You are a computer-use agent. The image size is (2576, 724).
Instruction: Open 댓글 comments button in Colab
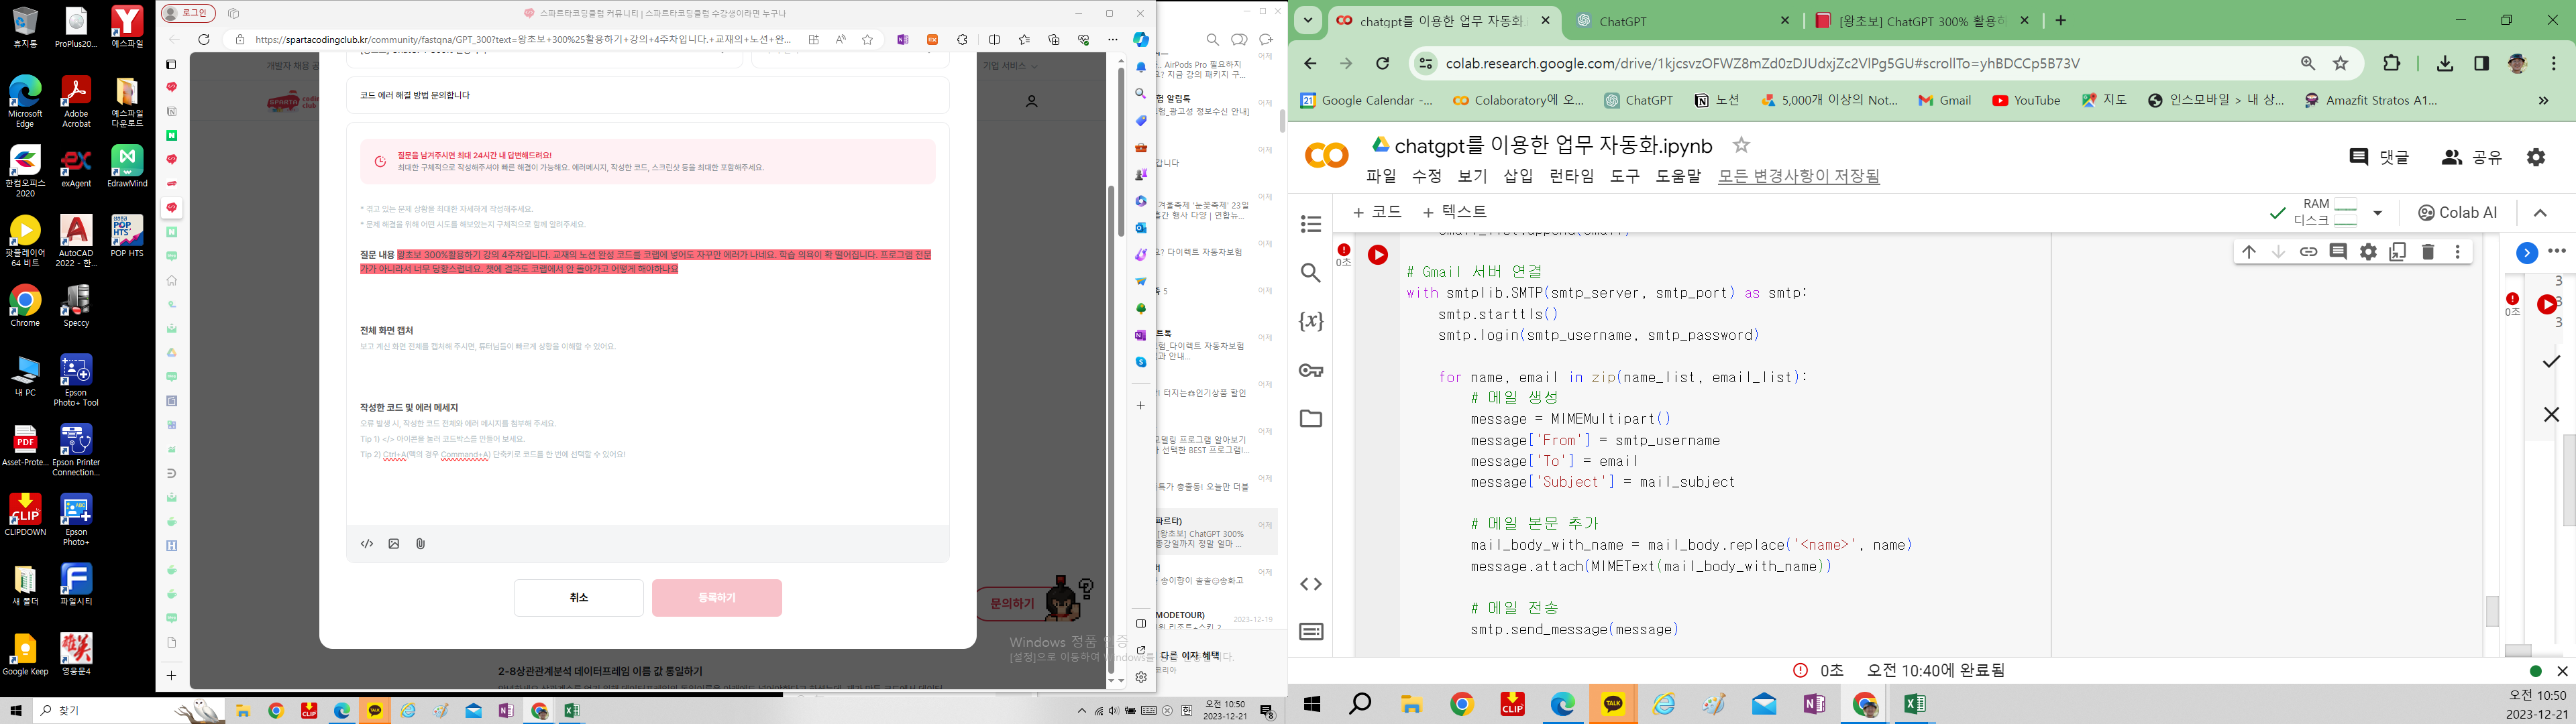[x=2378, y=157]
